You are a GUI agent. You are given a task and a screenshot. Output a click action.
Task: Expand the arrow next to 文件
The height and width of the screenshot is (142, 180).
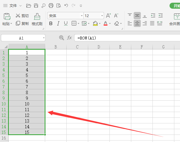click(21, 6)
